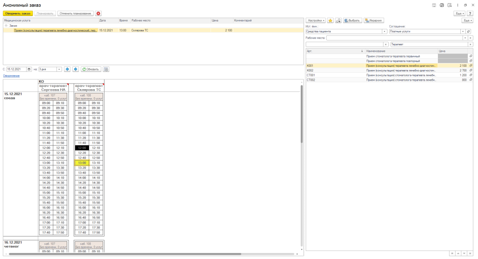The image size is (478, 259).
Task: Open the Ист. фин. dropdown list
Action: pyautogui.click(x=385, y=31)
